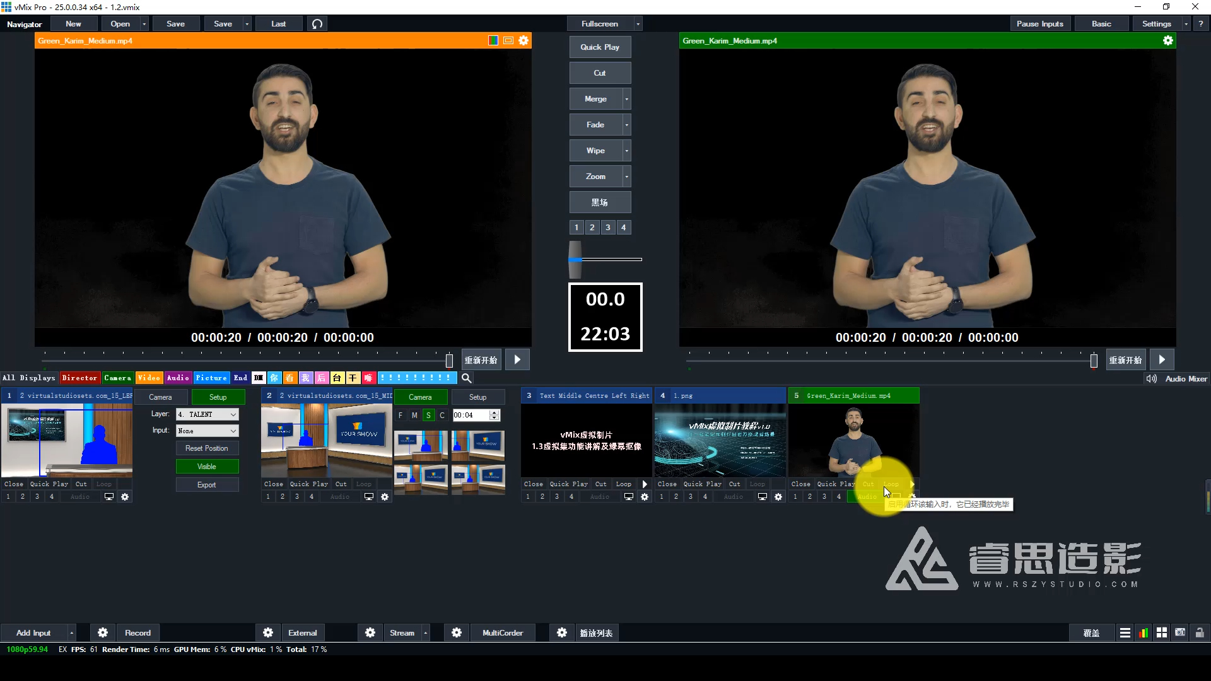Click the Quick Play transition button
This screenshot has width=1211, height=681.
coord(599,47)
